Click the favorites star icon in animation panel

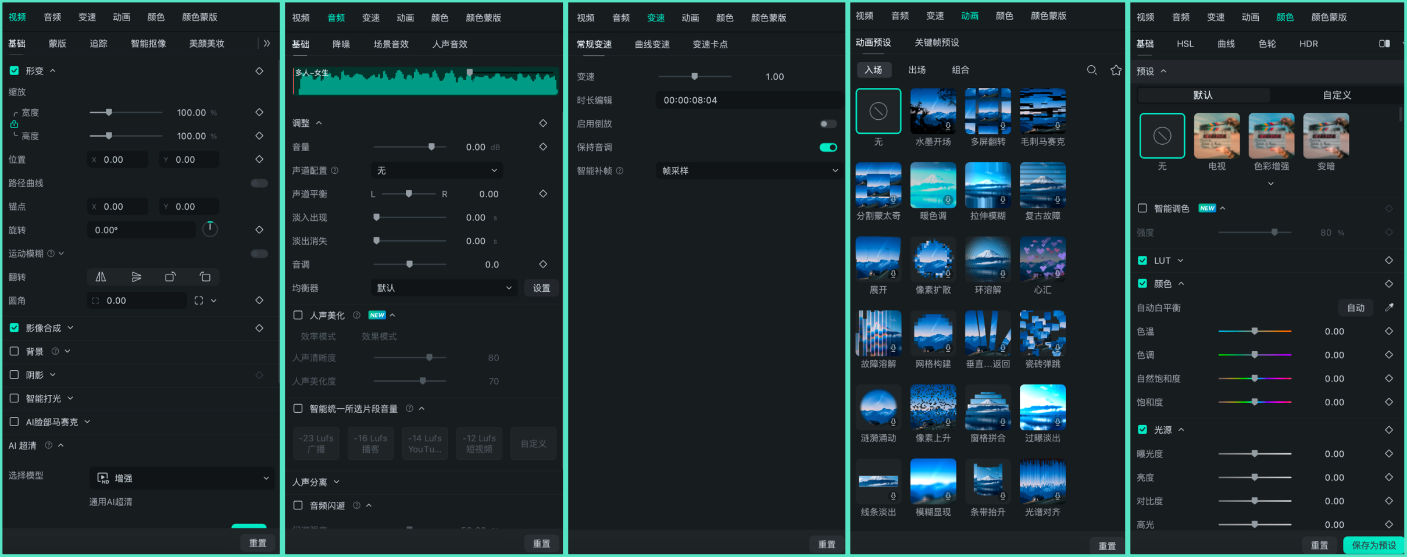tap(1116, 70)
